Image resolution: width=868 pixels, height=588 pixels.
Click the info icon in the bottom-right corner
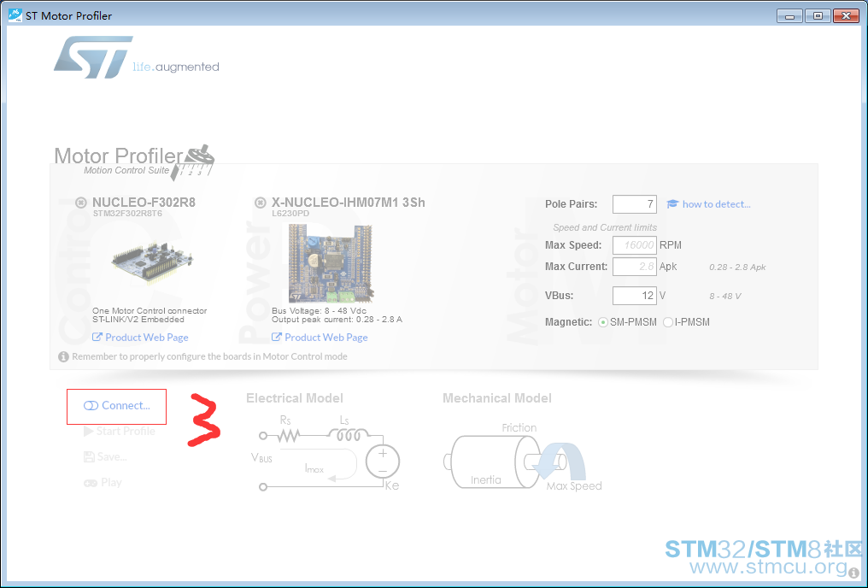(854, 573)
